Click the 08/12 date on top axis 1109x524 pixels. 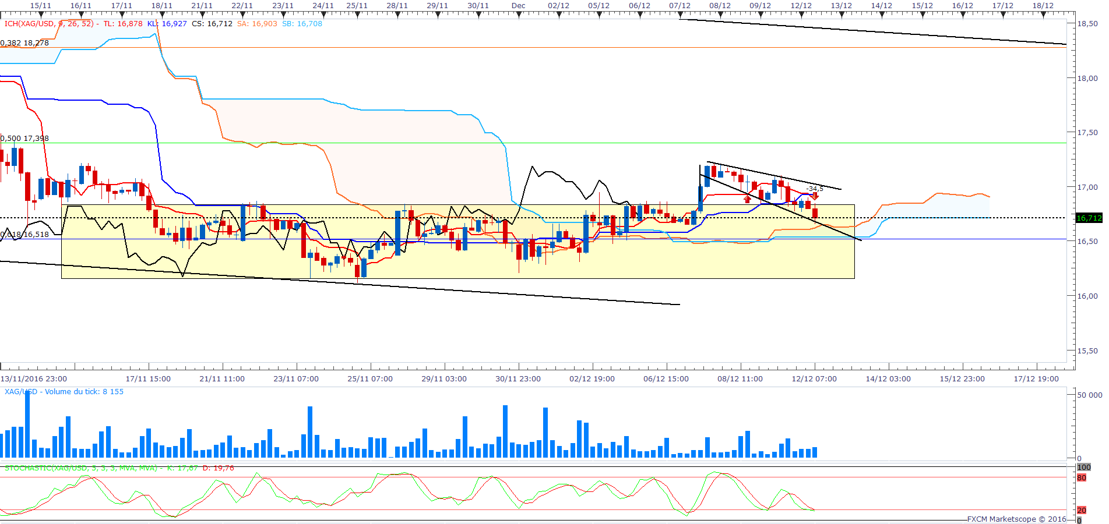point(720,6)
